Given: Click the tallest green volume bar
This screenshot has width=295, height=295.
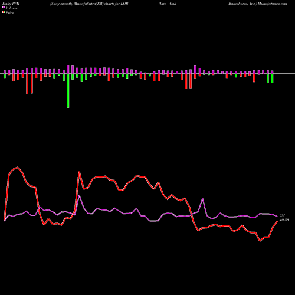Looking at the screenshot, I should tap(68, 91).
